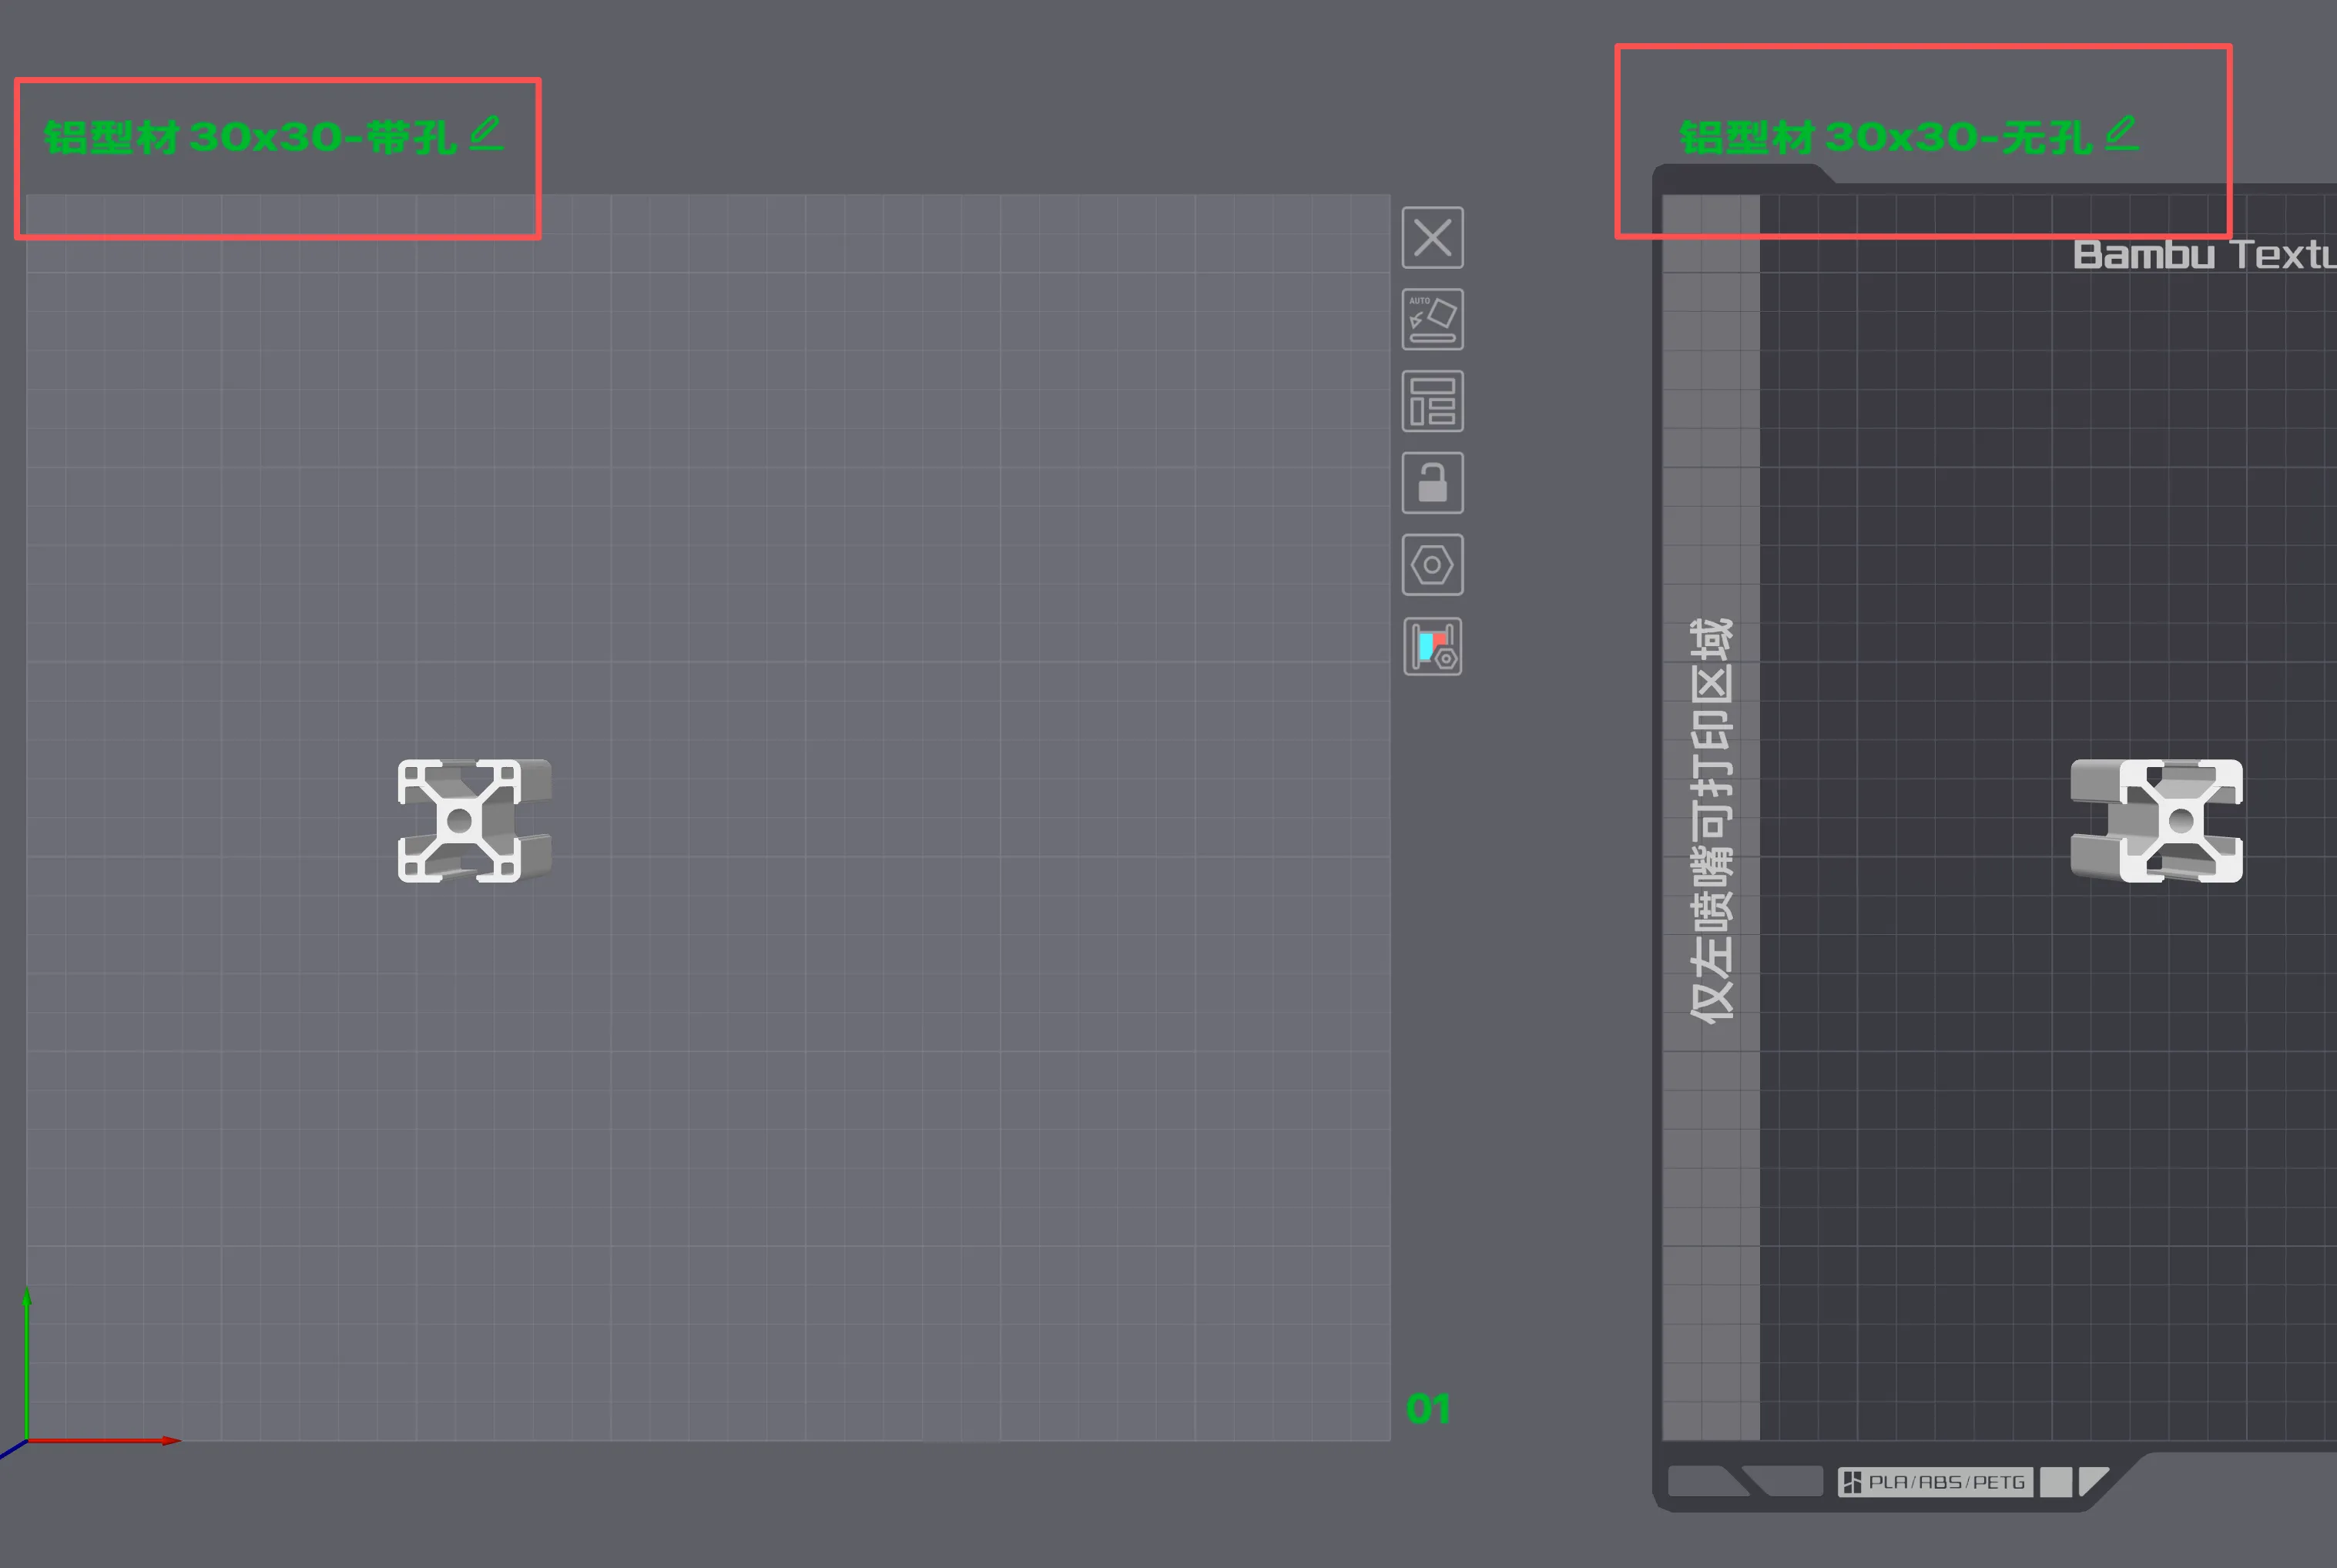
Task: Open filament sequence settings icon for plate
Action: point(1432,647)
